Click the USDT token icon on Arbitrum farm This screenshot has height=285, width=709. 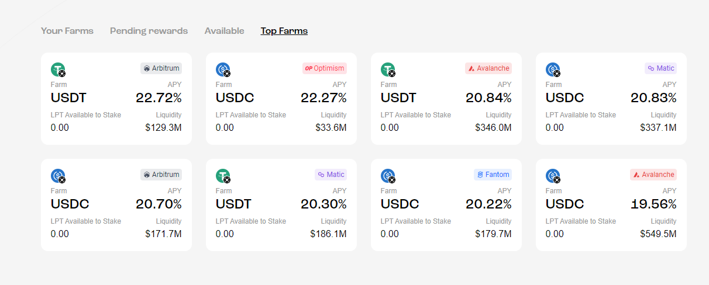pos(57,69)
